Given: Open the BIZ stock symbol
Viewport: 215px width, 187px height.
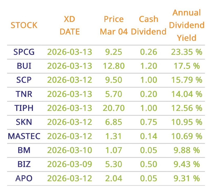Looking at the screenshot, I should click(x=24, y=164).
